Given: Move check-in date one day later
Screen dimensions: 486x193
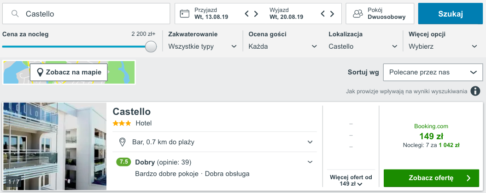Looking at the screenshot, I should click(256, 14).
